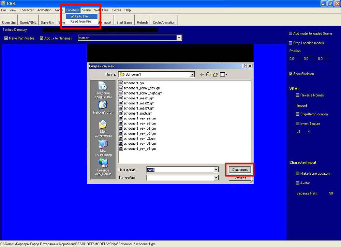Open the view menu icon in save dialog

[223, 74]
